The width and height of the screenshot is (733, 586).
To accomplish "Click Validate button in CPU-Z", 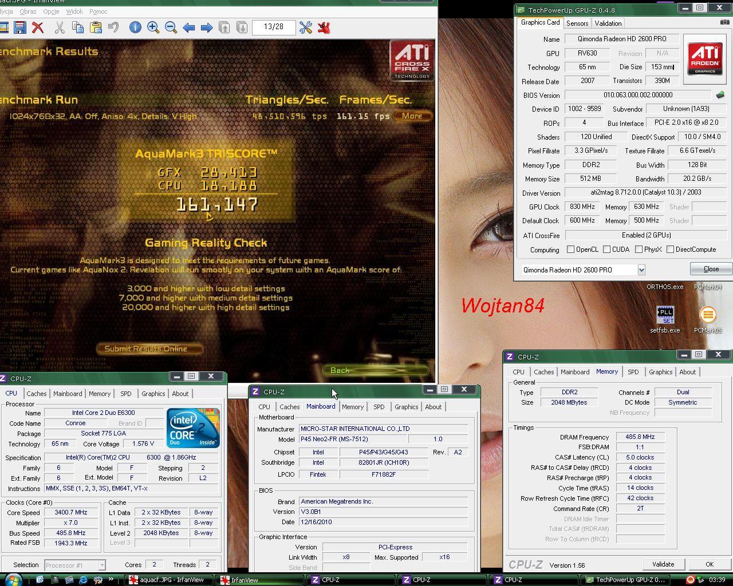I will pos(663,564).
